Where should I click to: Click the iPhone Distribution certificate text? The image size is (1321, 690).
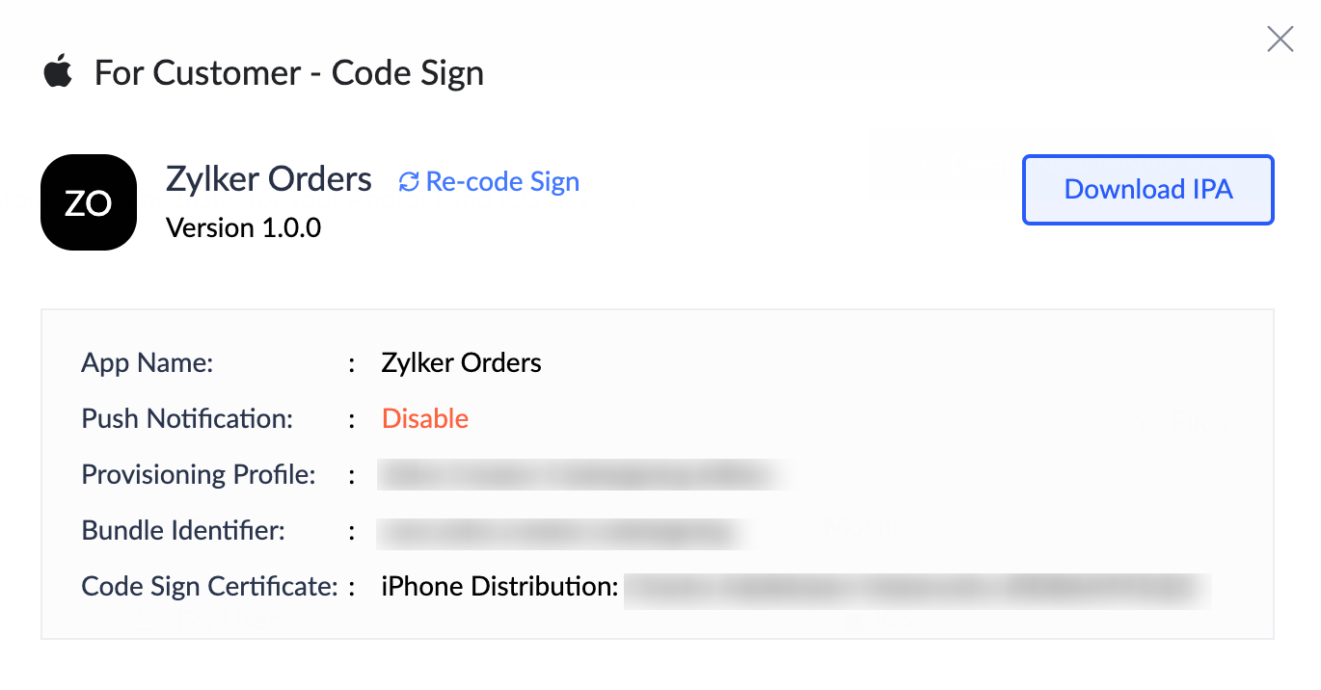pyautogui.click(x=499, y=586)
